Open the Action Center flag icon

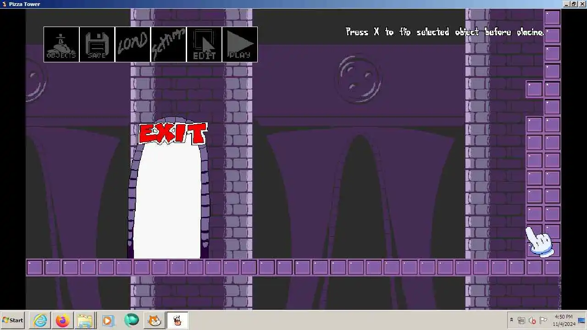pyautogui.click(x=543, y=320)
